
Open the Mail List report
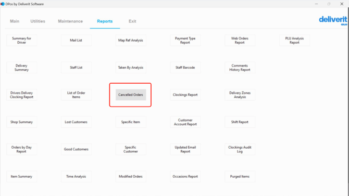pyautogui.click(x=76, y=41)
